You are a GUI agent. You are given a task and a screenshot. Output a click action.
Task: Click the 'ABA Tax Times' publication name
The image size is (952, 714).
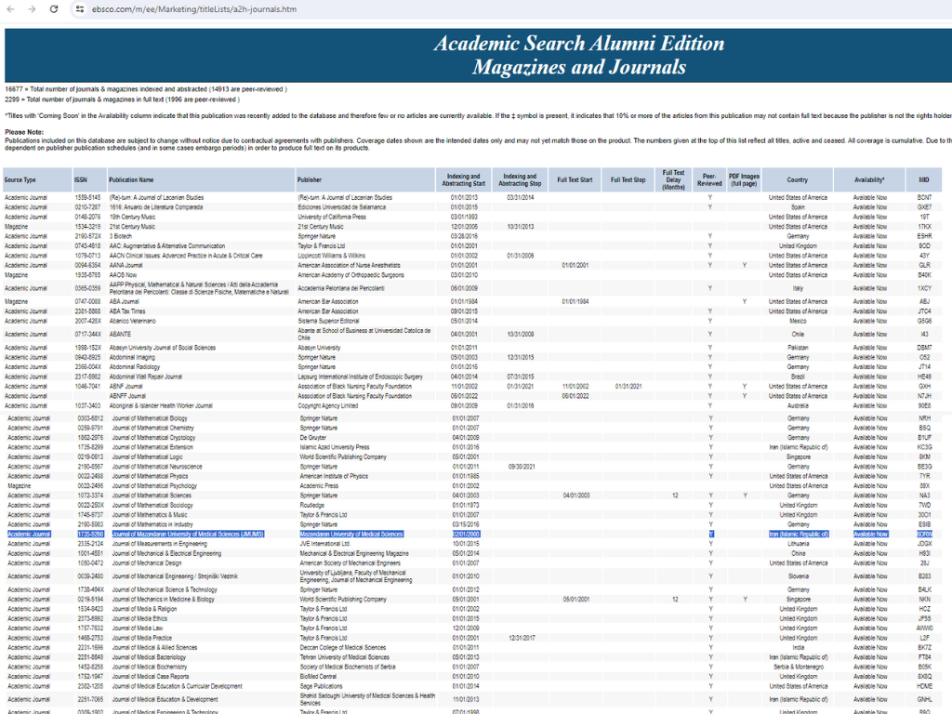(127, 311)
